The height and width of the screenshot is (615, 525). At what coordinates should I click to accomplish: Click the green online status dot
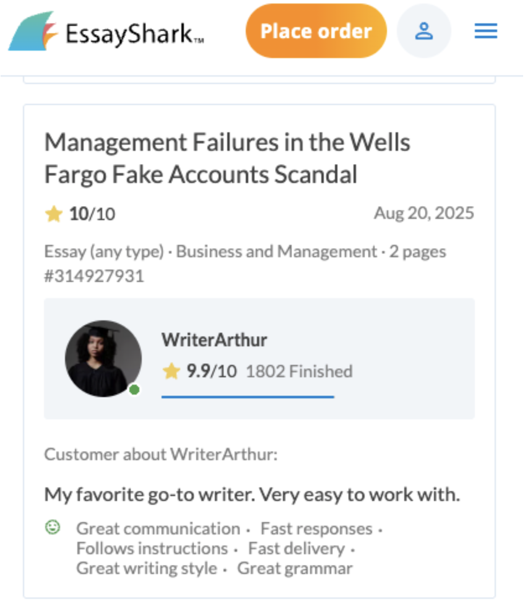tap(134, 390)
